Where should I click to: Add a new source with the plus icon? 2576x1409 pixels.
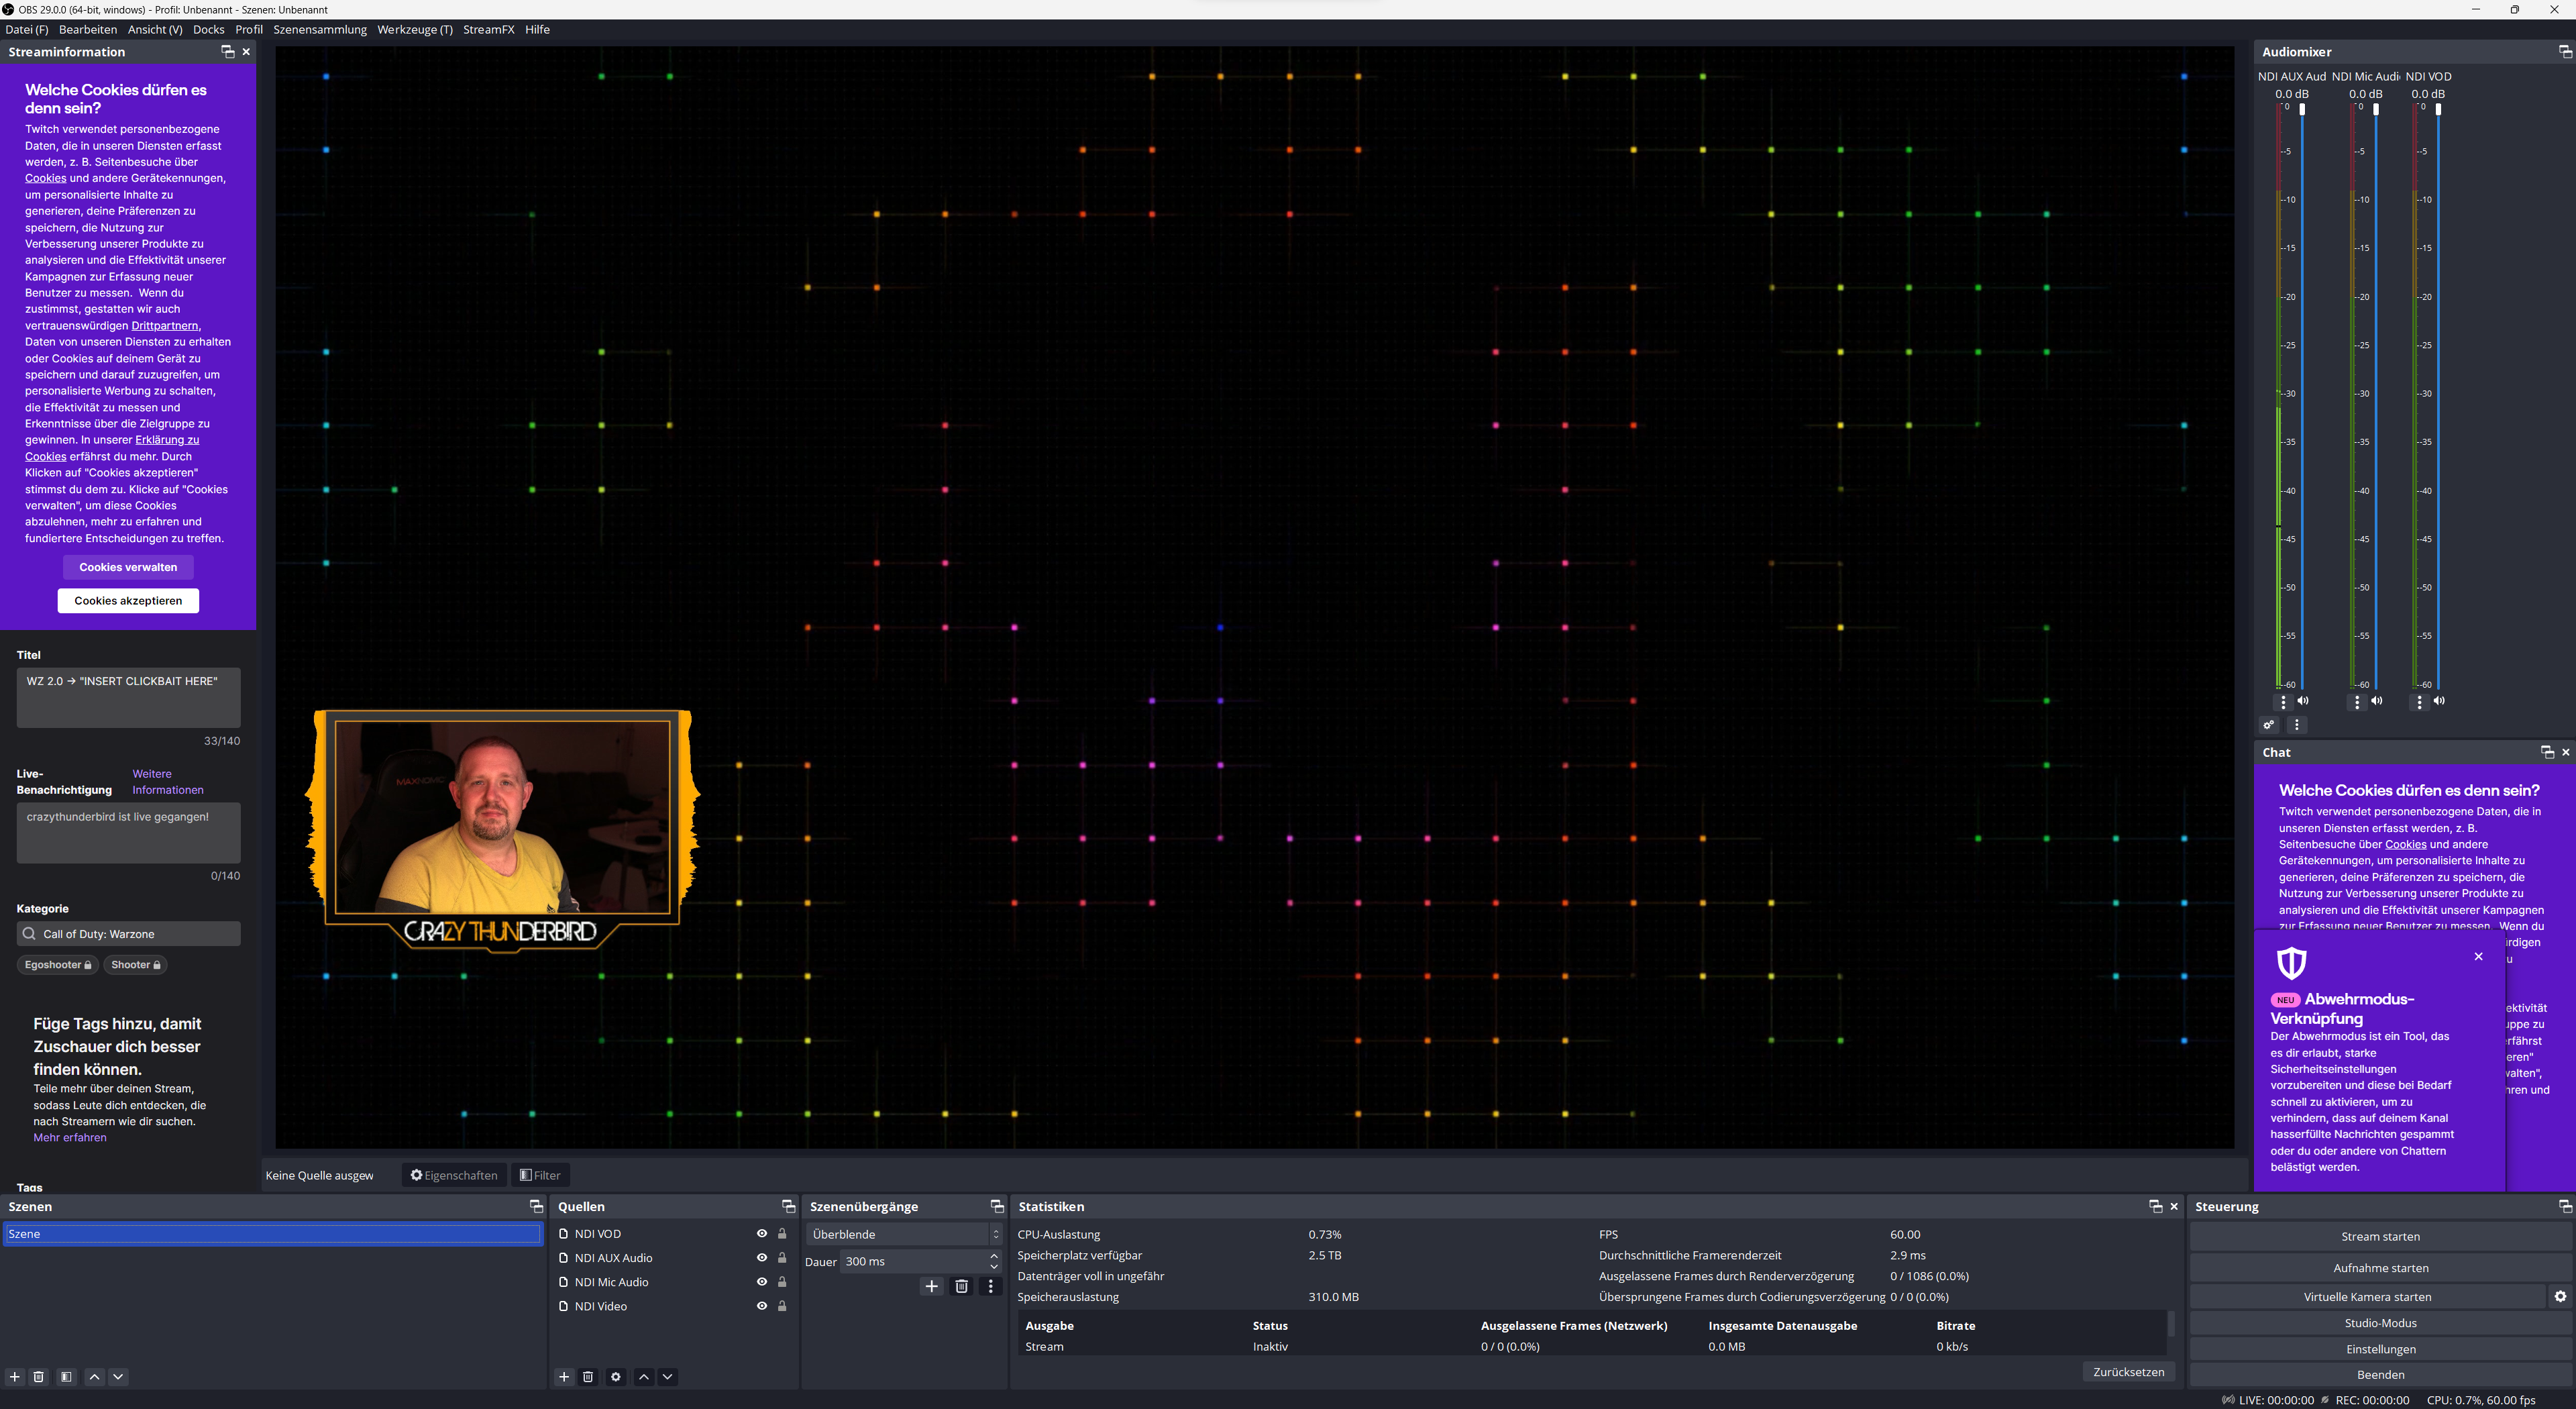pos(564,1377)
